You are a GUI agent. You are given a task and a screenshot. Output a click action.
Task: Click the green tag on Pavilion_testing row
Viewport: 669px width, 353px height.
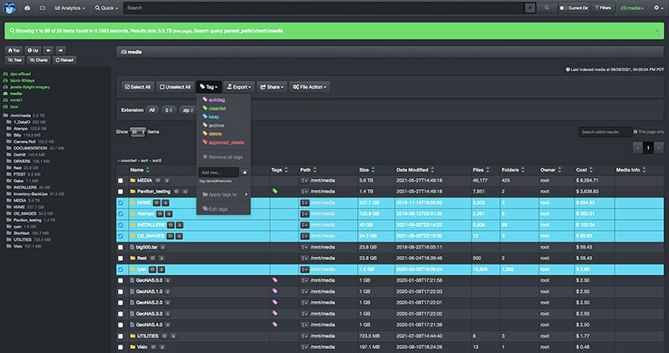(275, 191)
